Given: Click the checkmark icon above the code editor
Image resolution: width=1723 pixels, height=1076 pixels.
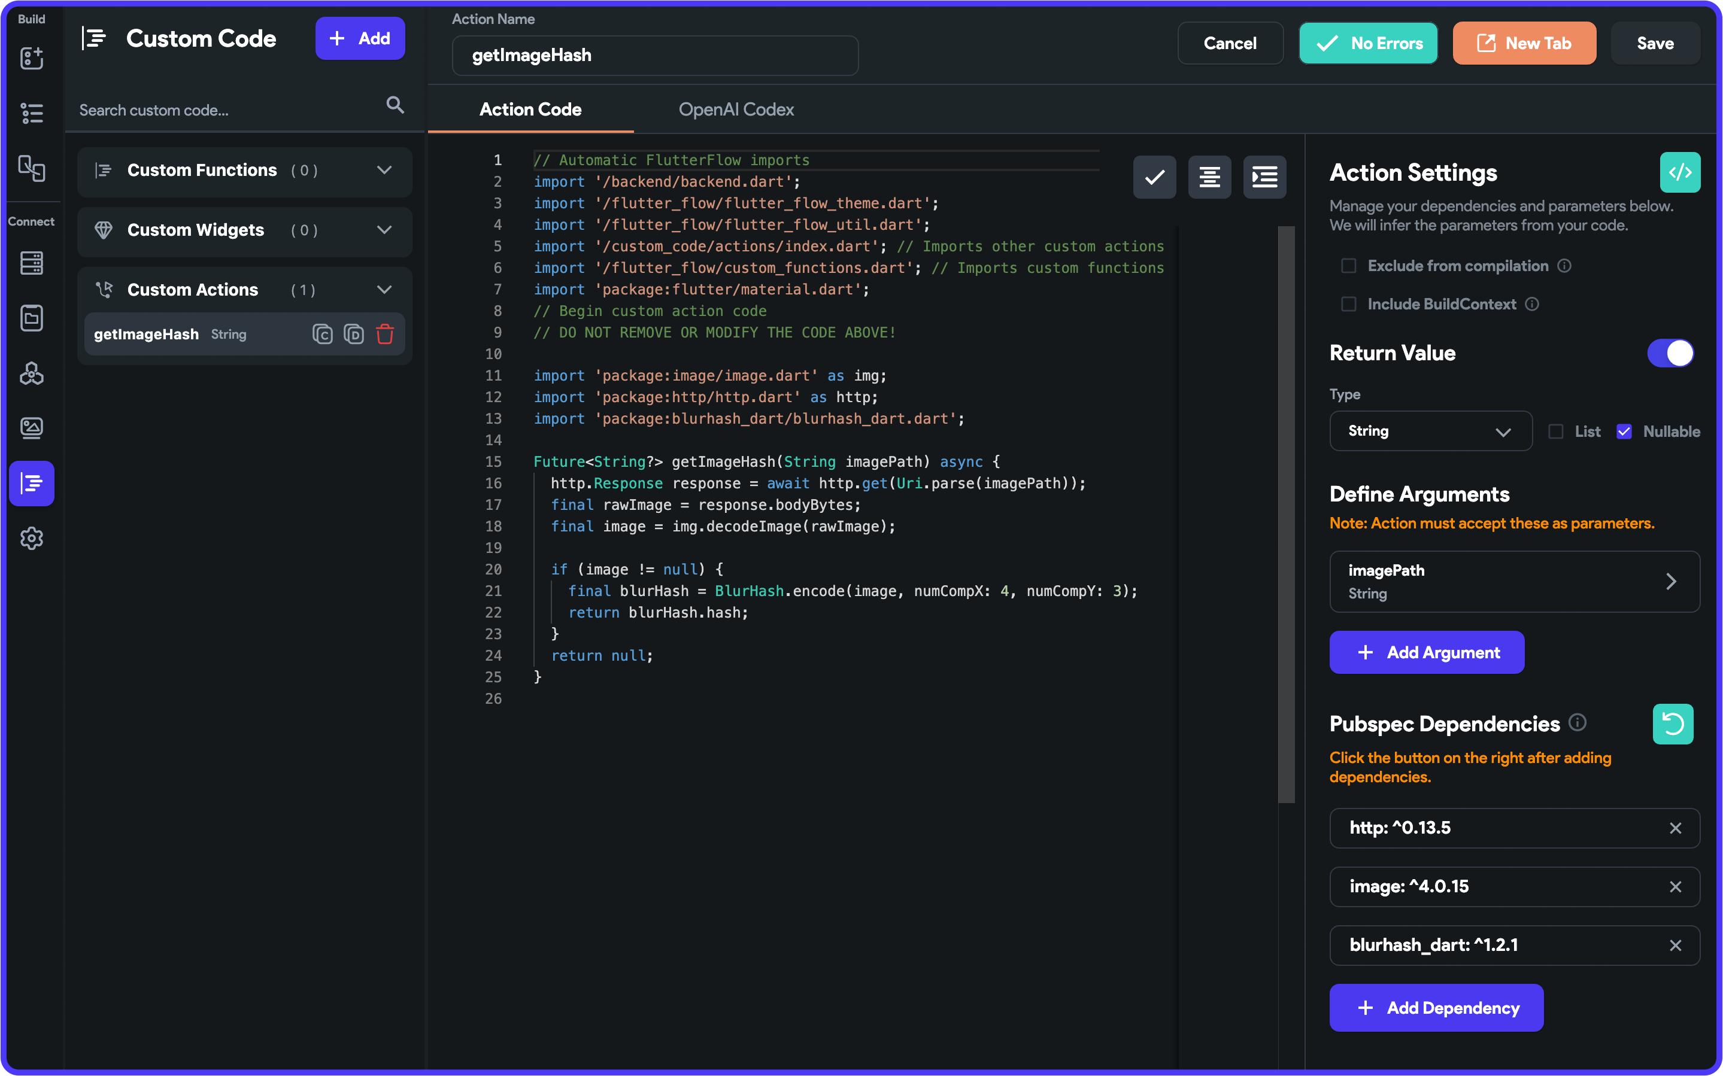Looking at the screenshot, I should click(x=1154, y=177).
